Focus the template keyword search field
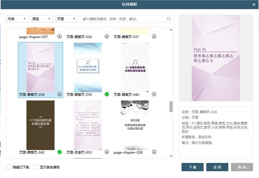 [x=123, y=19]
